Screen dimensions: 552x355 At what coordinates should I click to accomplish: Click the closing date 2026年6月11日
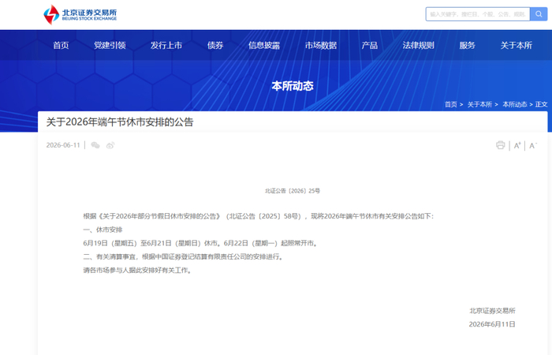tap(492, 324)
